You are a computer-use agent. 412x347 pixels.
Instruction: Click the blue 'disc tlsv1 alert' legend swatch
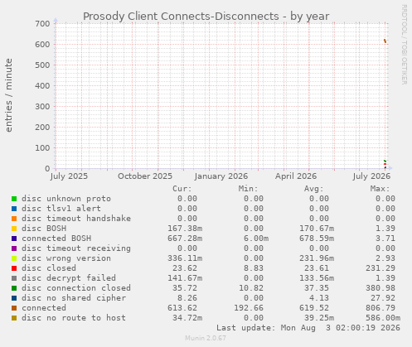[14, 209]
